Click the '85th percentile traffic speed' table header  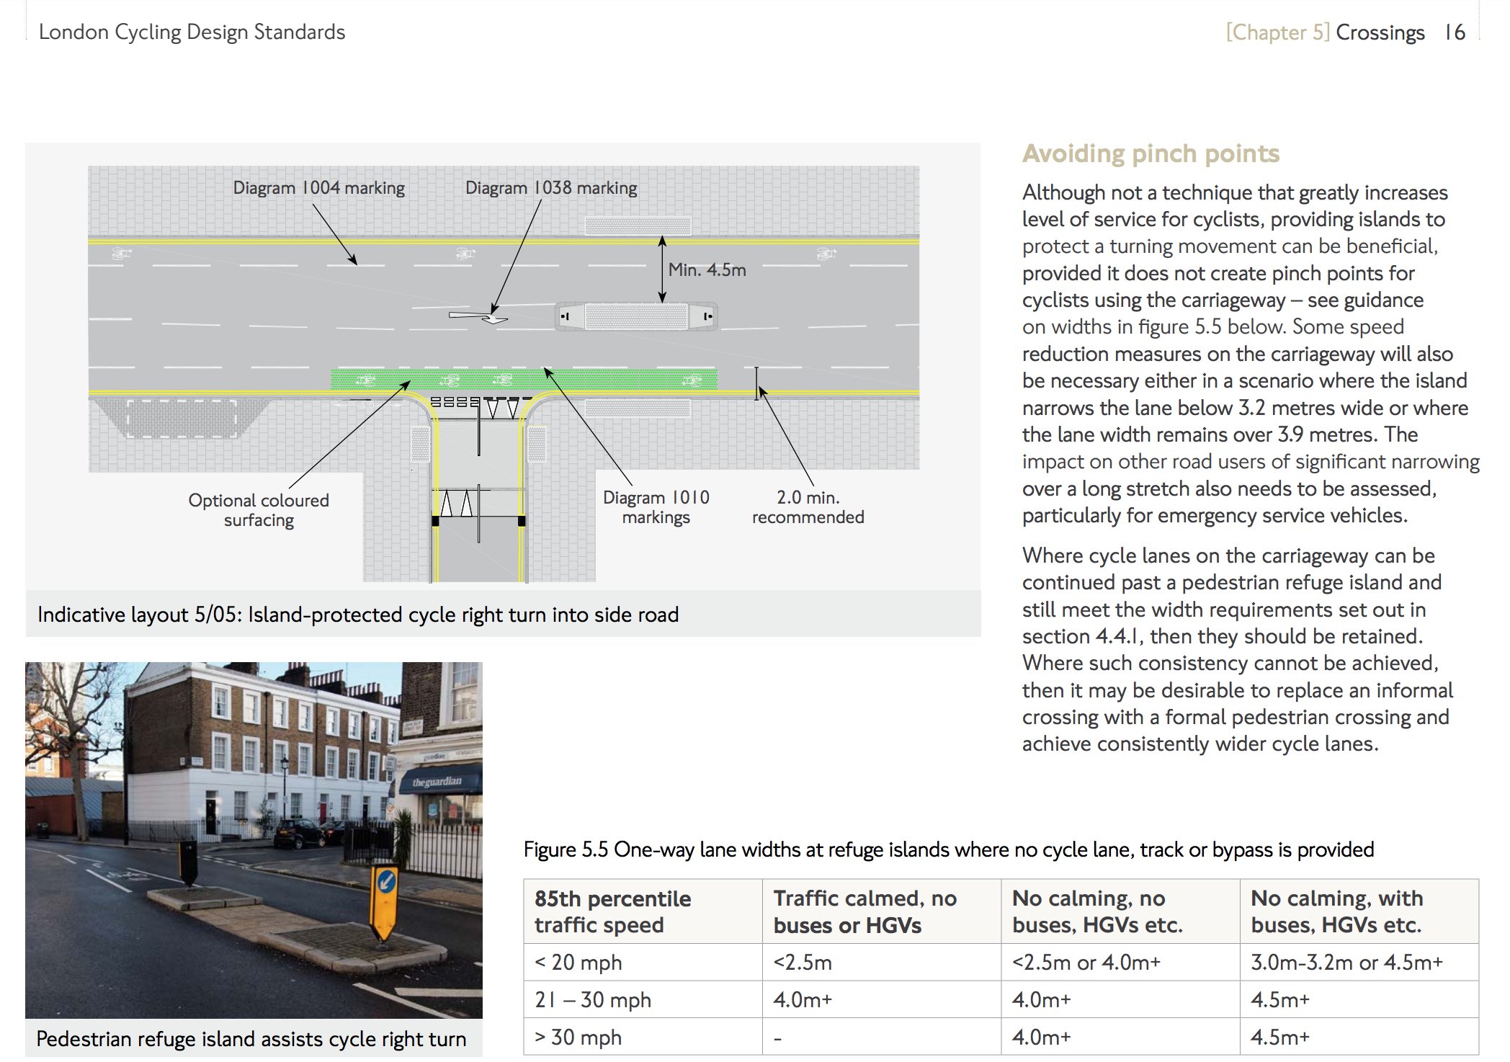pos(612,911)
